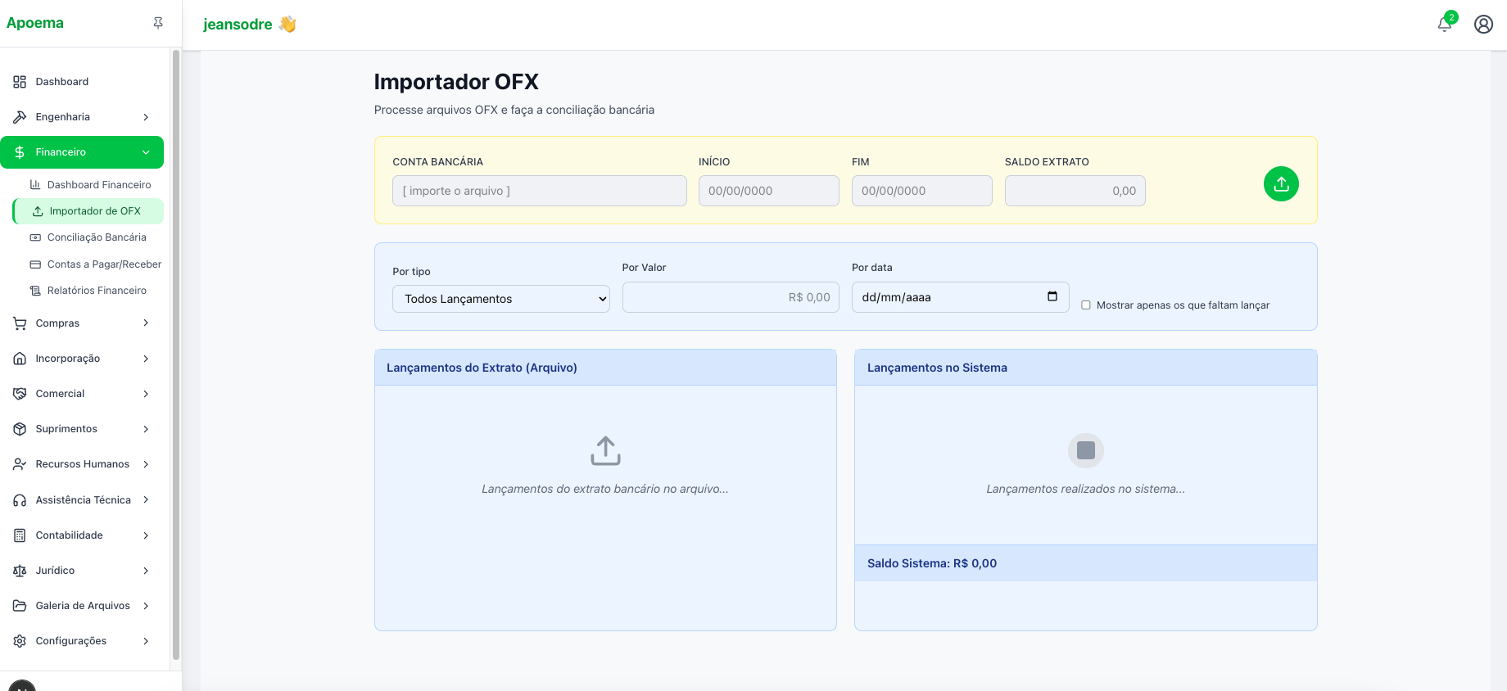Expand the Compras sidebar section

tap(82, 323)
